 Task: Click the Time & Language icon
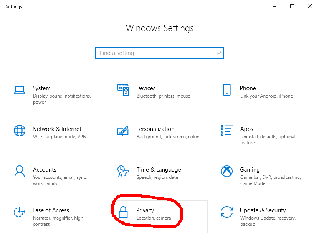click(123, 171)
